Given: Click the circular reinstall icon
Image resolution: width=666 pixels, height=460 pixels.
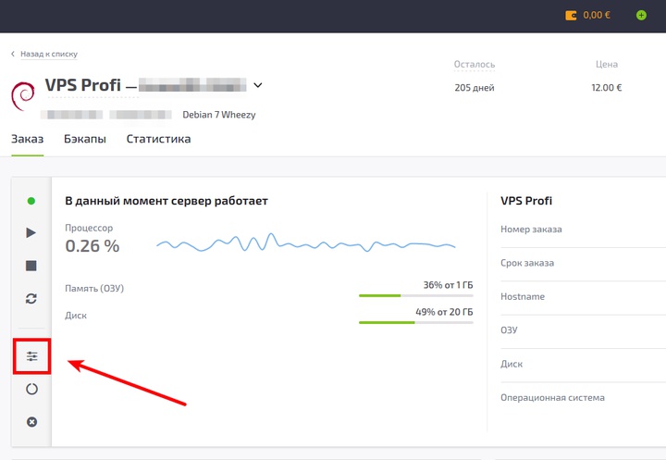Looking at the screenshot, I should 31,389.
